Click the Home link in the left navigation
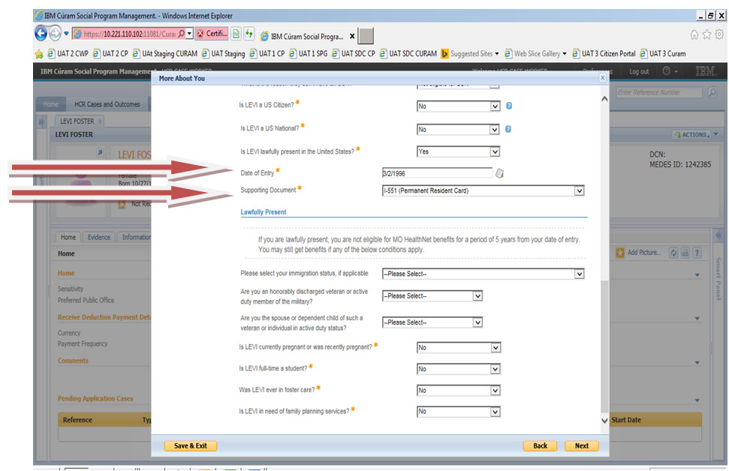The image size is (729, 471). click(x=66, y=274)
